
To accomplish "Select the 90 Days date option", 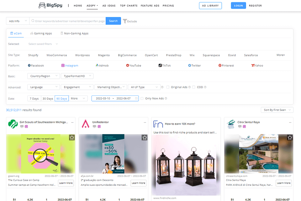I will click(62, 99).
